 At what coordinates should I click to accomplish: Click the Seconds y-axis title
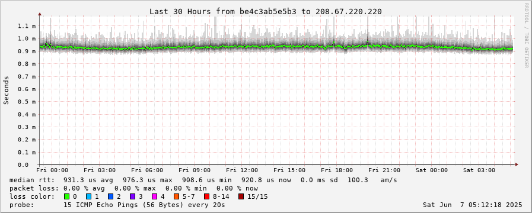pos(6,90)
